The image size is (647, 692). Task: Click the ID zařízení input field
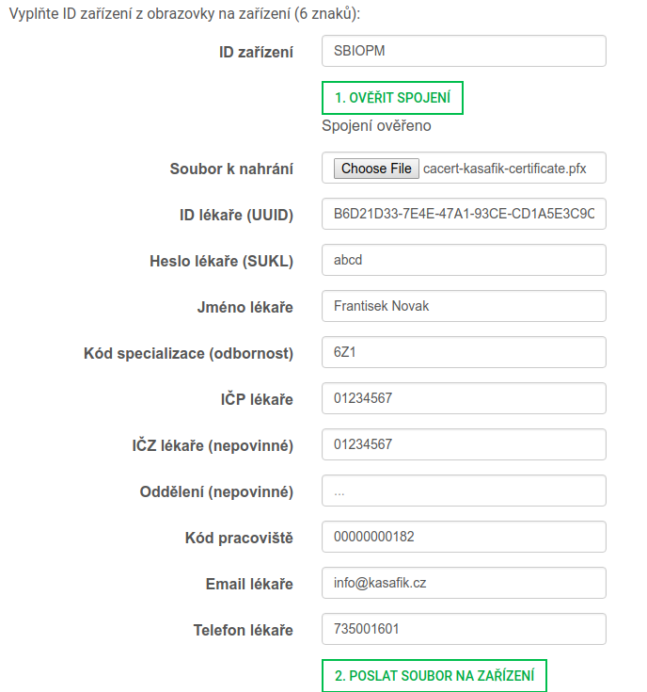click(x=464, y=51)
